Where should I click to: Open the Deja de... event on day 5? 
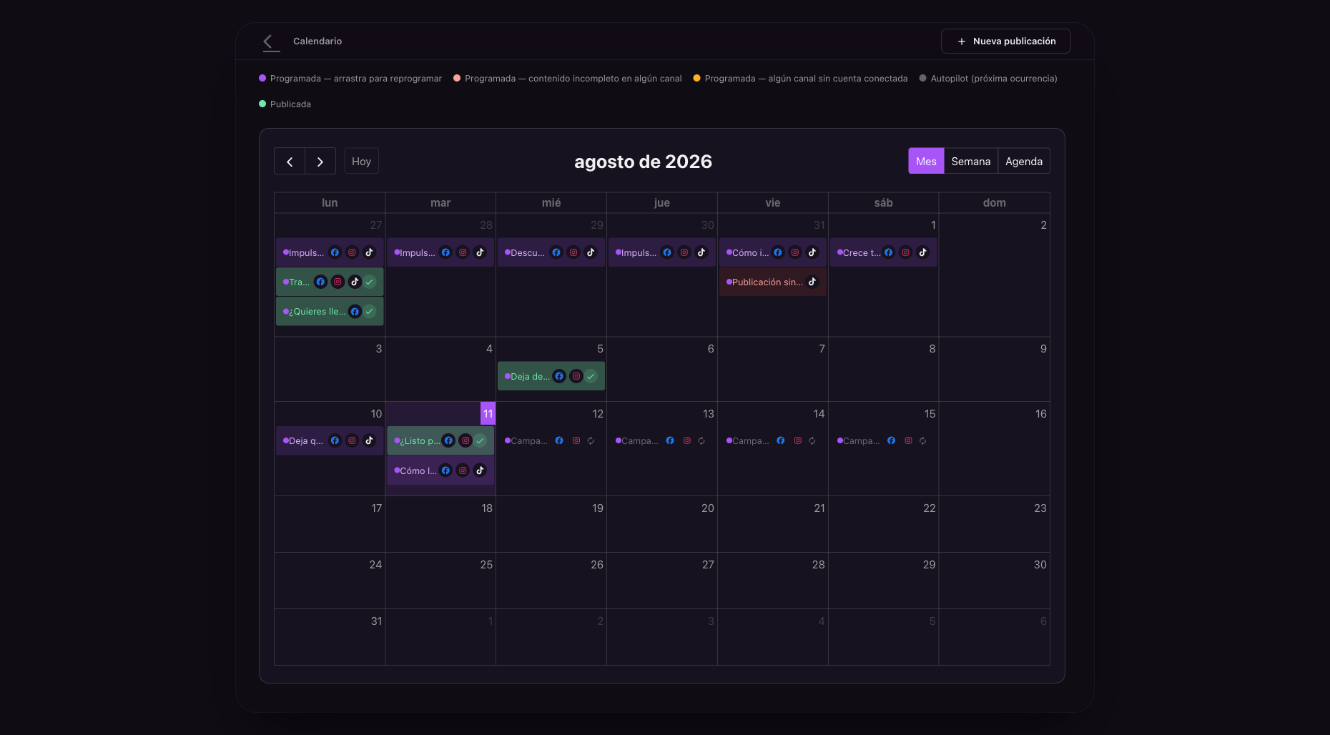[x=551, y=376]
